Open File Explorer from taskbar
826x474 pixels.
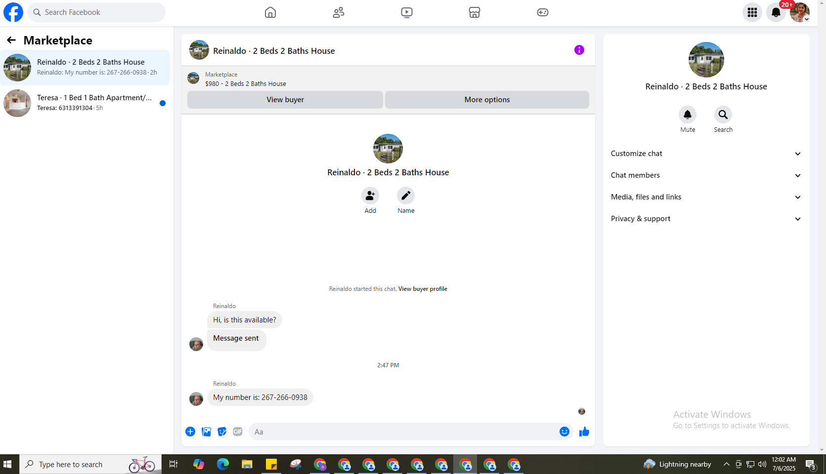247,464
